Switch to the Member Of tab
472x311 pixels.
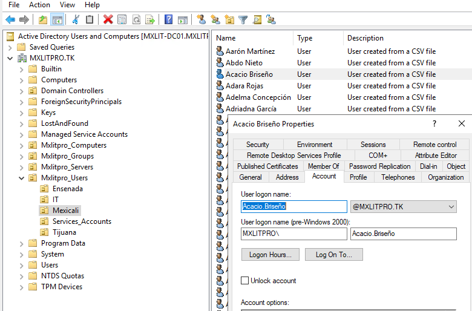(323, 166)
